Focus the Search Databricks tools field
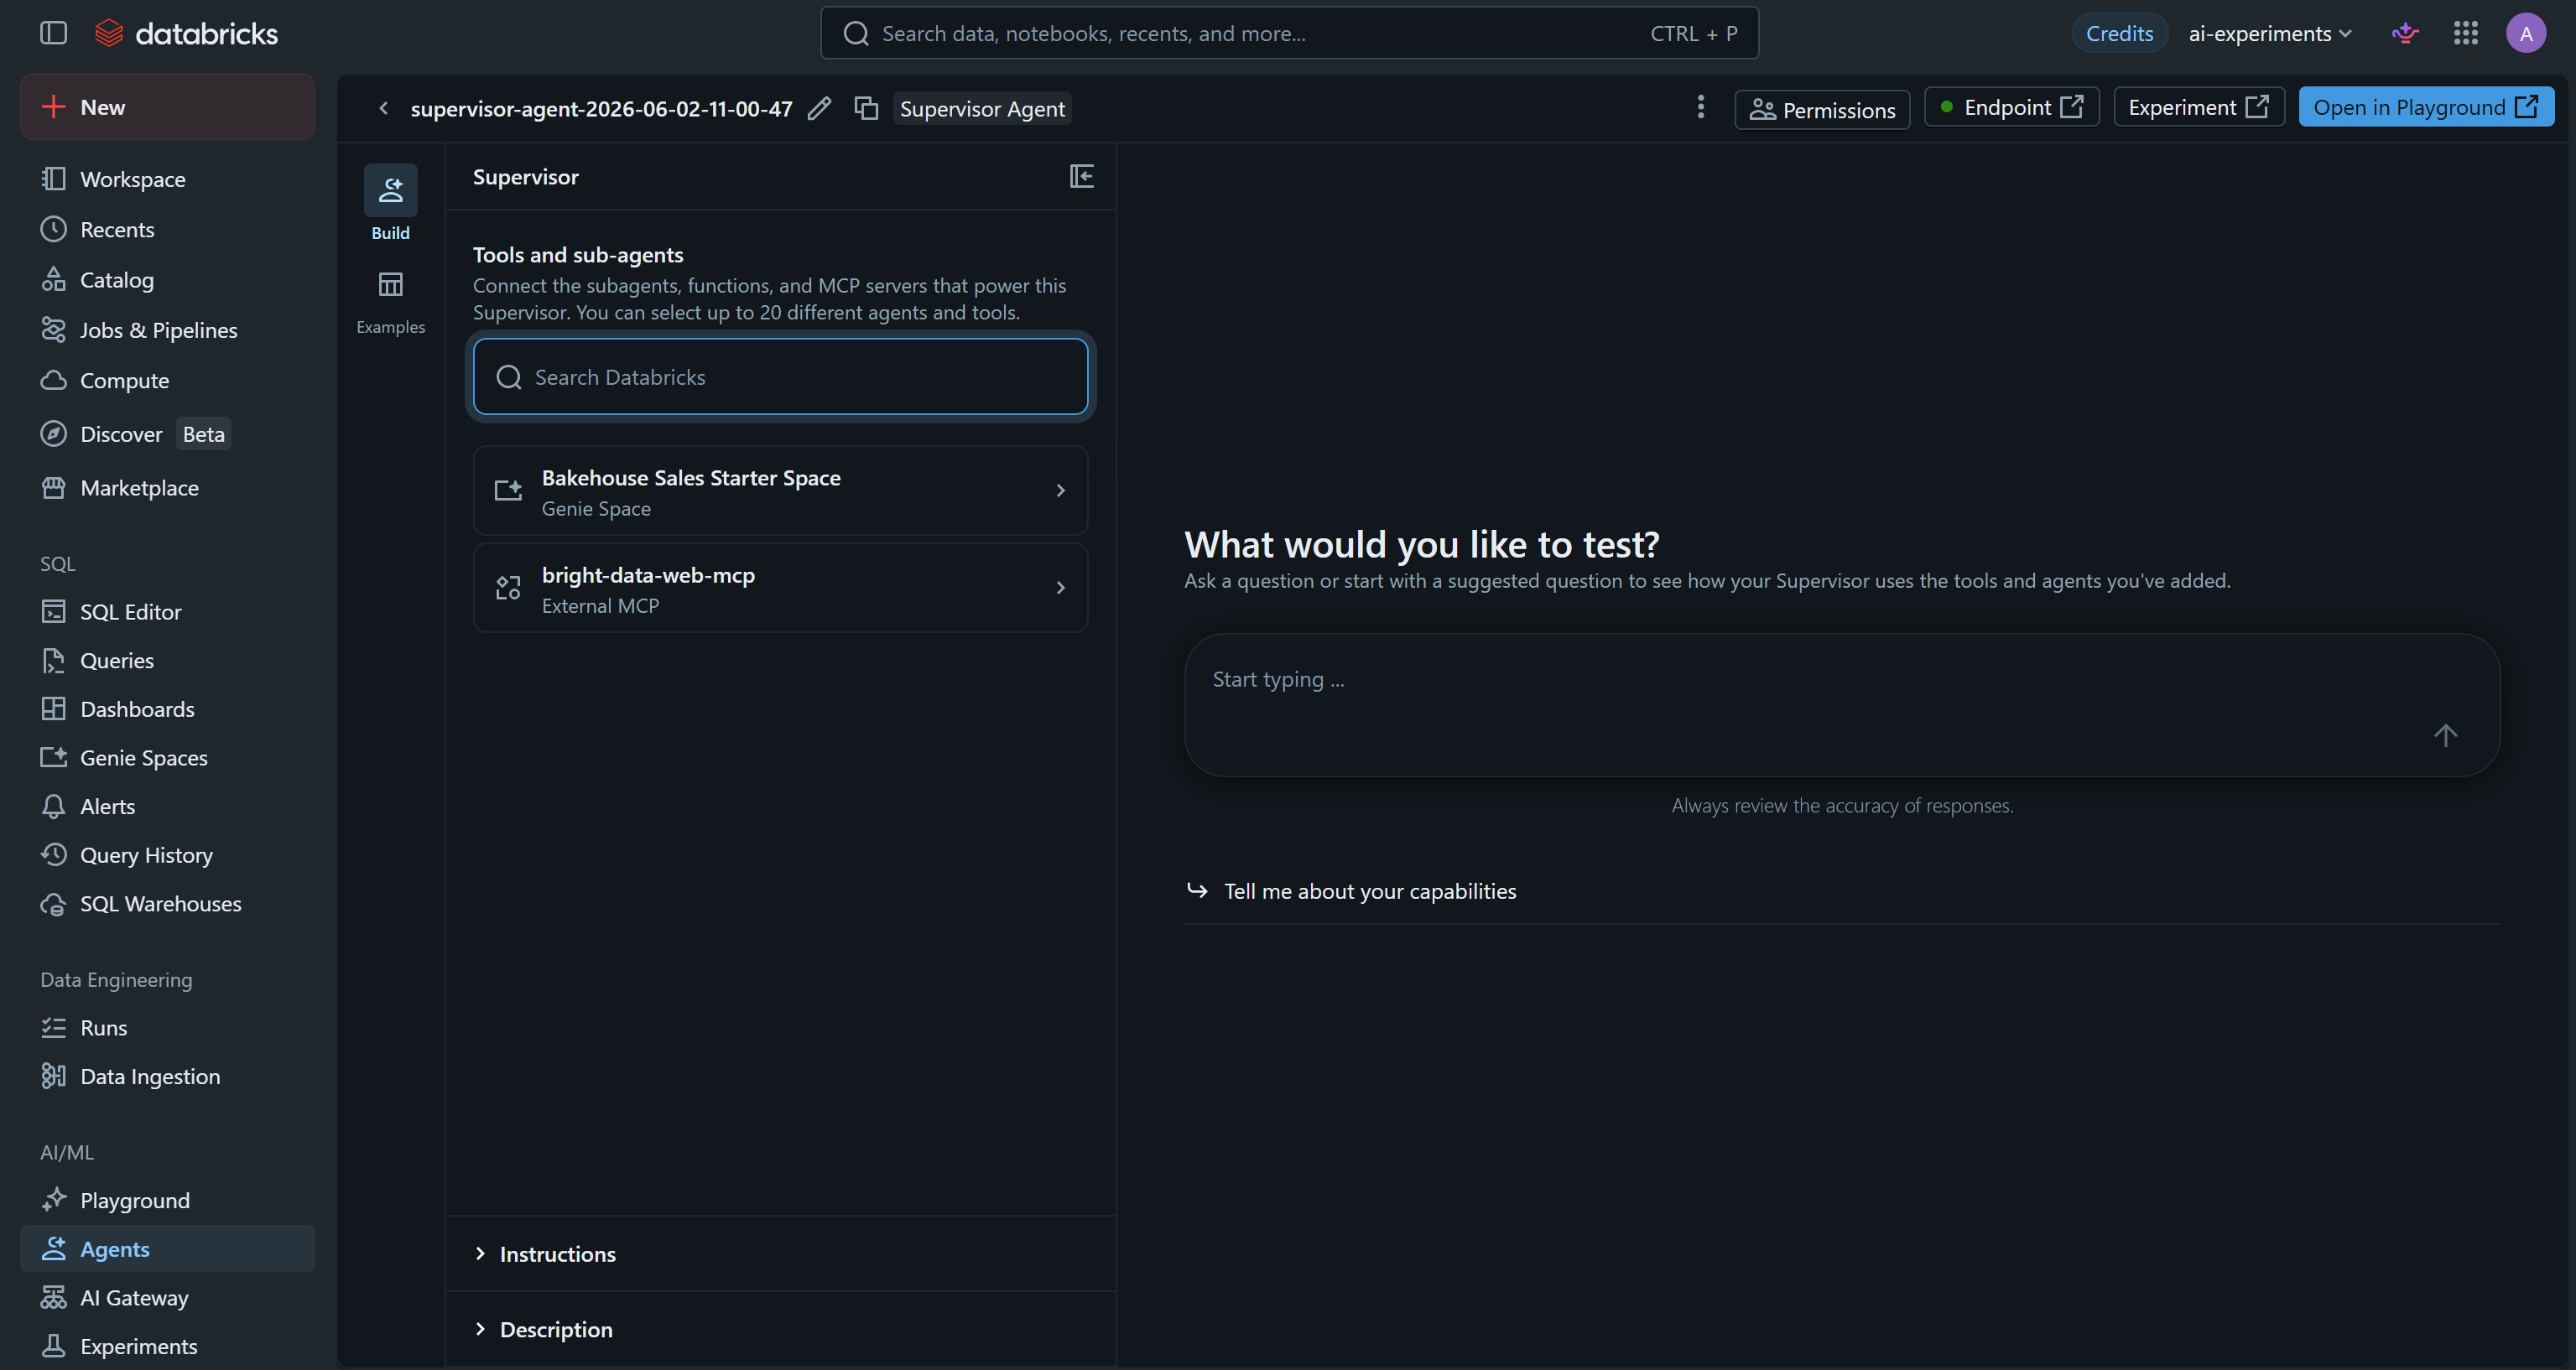Viewport: 2576px width, 1370px height. (x=780, y=376)
